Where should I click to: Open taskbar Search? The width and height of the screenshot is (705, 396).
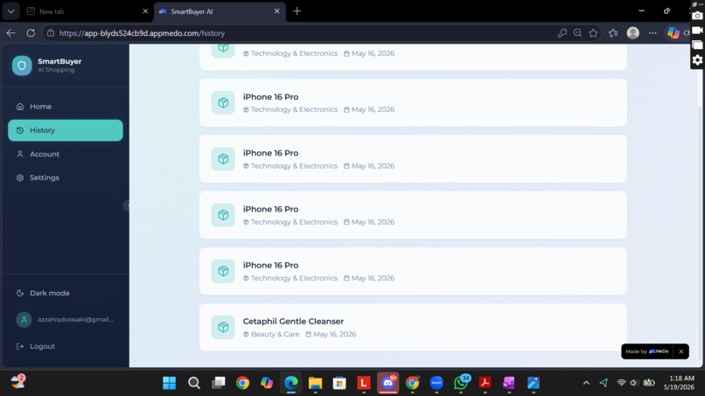point(194,383)
